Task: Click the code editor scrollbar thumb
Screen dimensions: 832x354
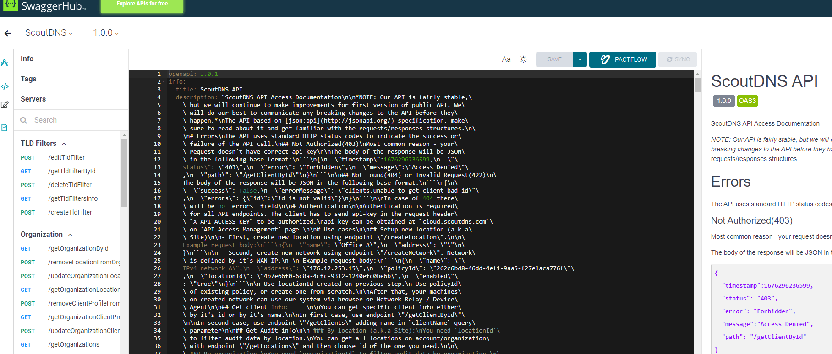Action: [697, 85]
